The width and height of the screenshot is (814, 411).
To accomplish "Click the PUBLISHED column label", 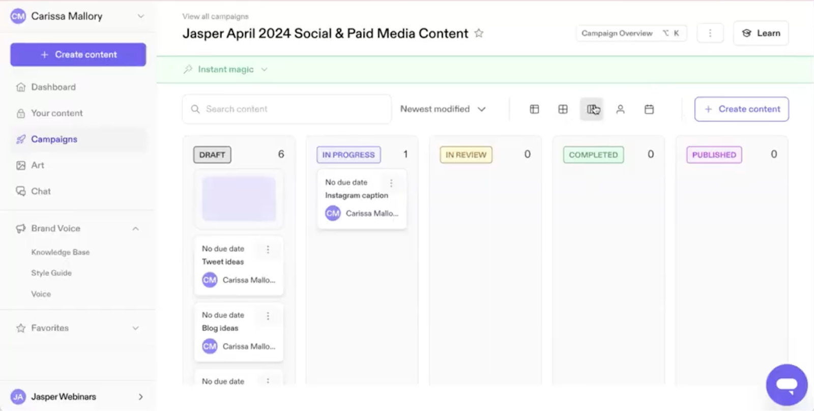I will 714,155.
